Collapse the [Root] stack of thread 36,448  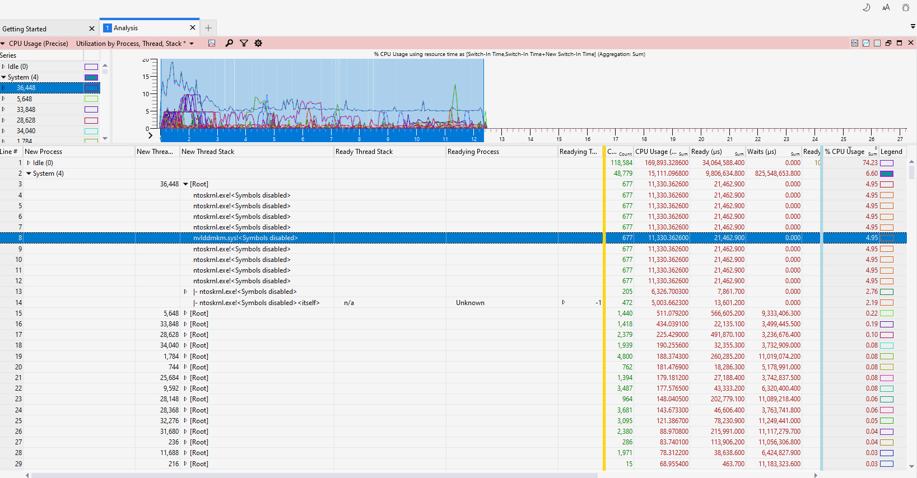tap(185, 184)
